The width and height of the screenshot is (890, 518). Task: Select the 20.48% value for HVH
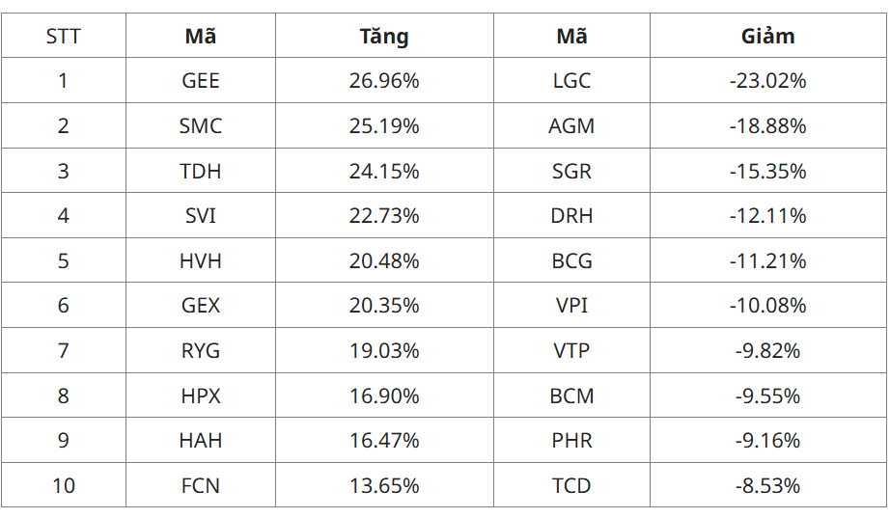tap(384, 261)
